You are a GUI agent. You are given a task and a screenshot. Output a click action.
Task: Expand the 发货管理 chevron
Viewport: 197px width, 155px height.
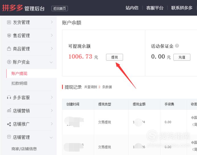click(x=52, y=22)
